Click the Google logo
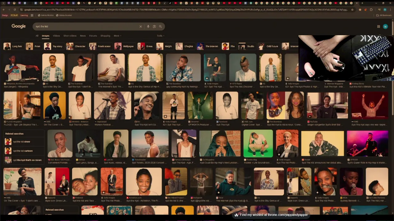 coord(18,26)
